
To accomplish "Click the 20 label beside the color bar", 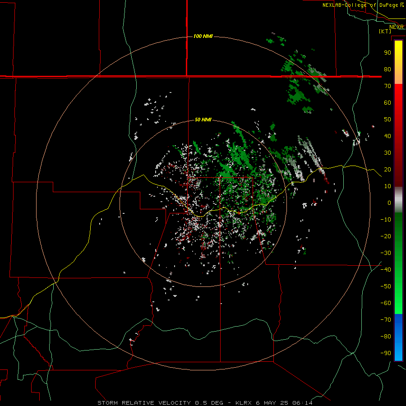I will 388,169.
